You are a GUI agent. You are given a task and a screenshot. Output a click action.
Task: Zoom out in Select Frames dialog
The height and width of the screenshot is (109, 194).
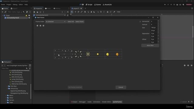click(x=37, y=25)
